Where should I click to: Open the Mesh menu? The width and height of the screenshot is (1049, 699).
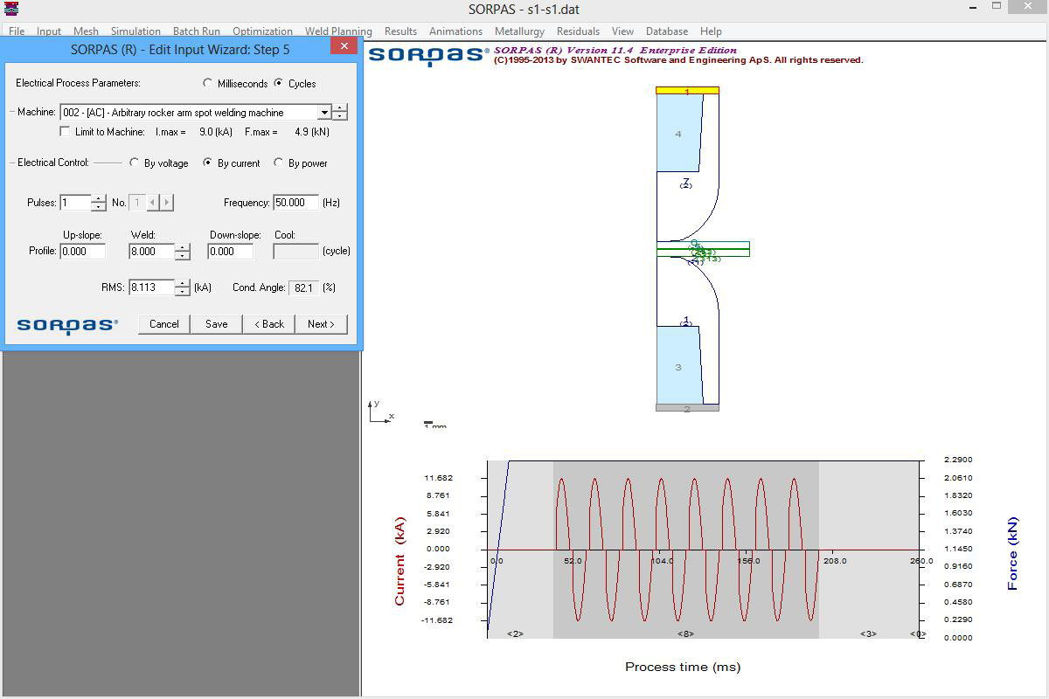click(86, 31)
